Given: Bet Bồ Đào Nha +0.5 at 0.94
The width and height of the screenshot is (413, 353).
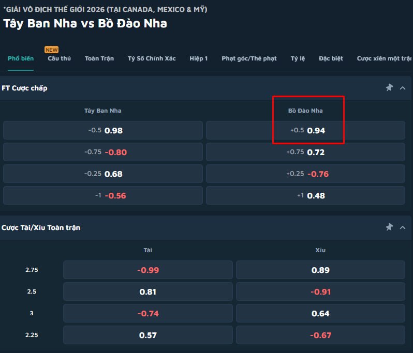Looking at the screenshot, I should pos(305,130).
